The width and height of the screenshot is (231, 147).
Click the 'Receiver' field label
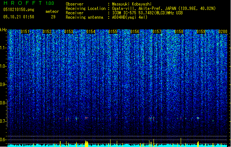[x=75, y=13]
